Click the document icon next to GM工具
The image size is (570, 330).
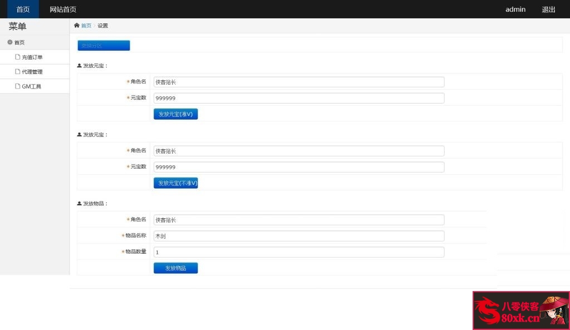pyautogui.click(x=18, y=86)
